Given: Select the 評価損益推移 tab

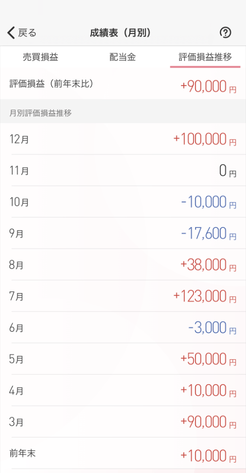Looking at the screenshot, I should 205,57.
